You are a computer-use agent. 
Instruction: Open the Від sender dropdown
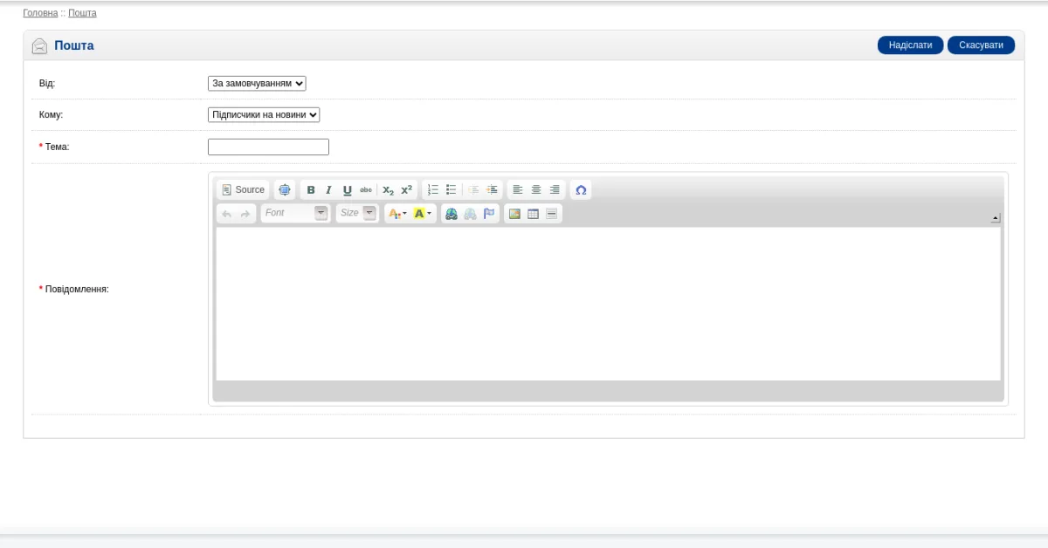click(257, 83)
